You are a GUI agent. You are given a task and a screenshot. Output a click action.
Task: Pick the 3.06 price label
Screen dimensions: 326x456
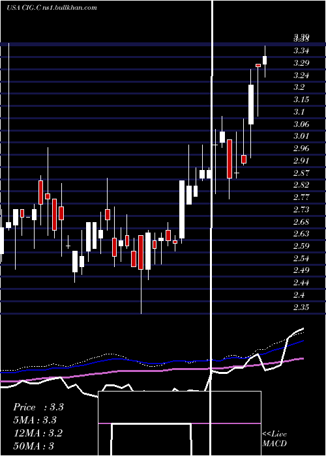(301, 124)
